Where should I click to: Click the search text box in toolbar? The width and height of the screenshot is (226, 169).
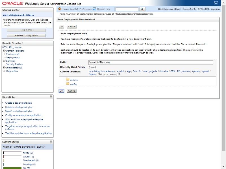[x=127, y=9]
